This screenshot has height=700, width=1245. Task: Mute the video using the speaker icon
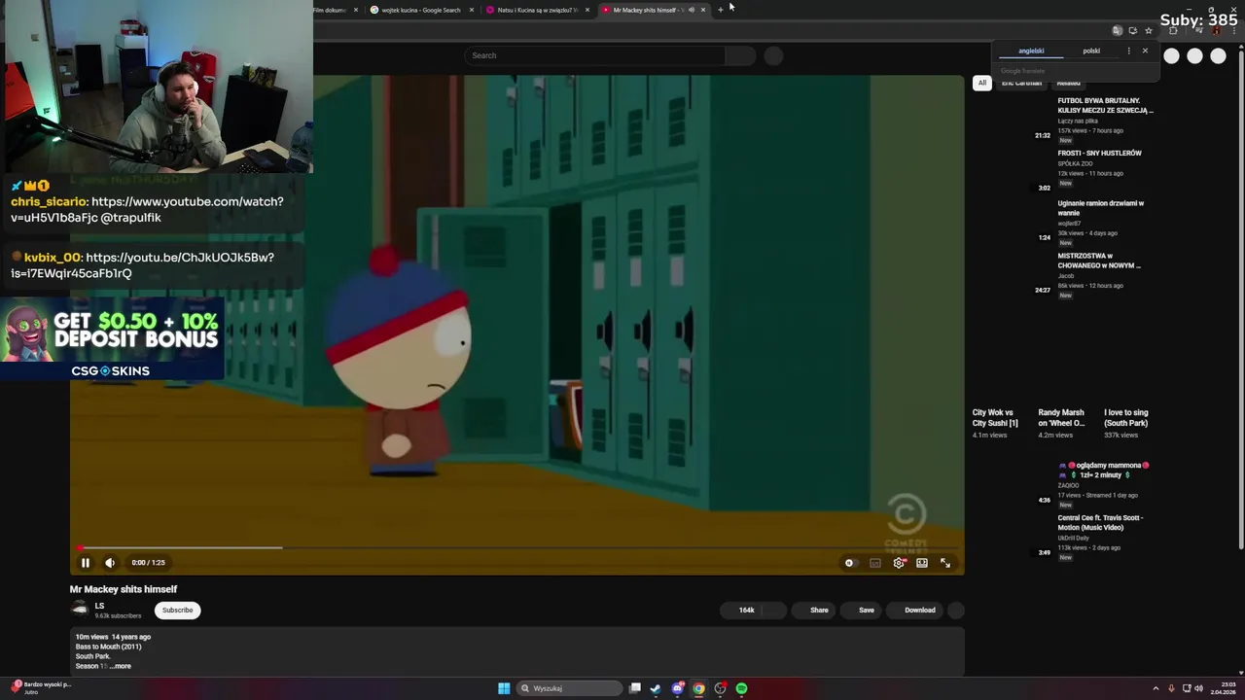110,563
